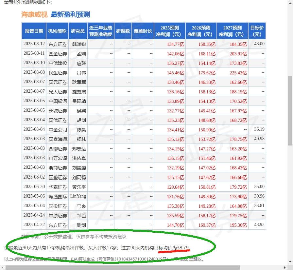Click 国元证券 institution cell
Image resolution: width=293 pixels, height=270 pixels.
coord(58,82)
